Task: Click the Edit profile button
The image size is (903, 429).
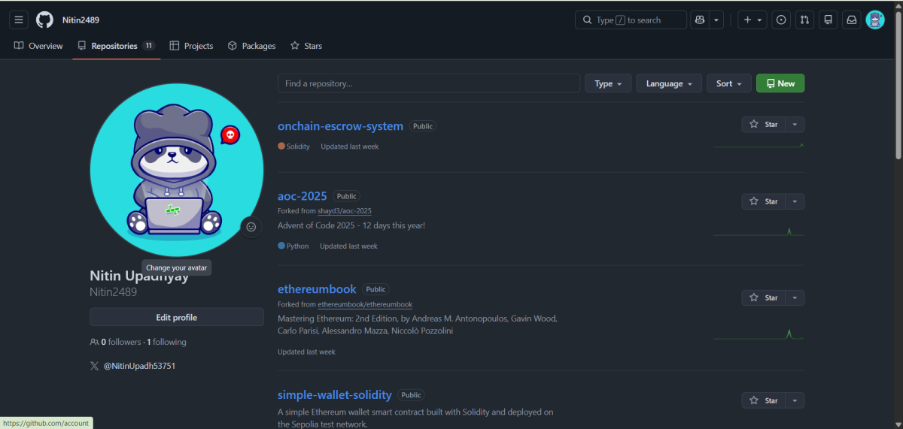Action: pyautogui.click(x=176, y=318)
